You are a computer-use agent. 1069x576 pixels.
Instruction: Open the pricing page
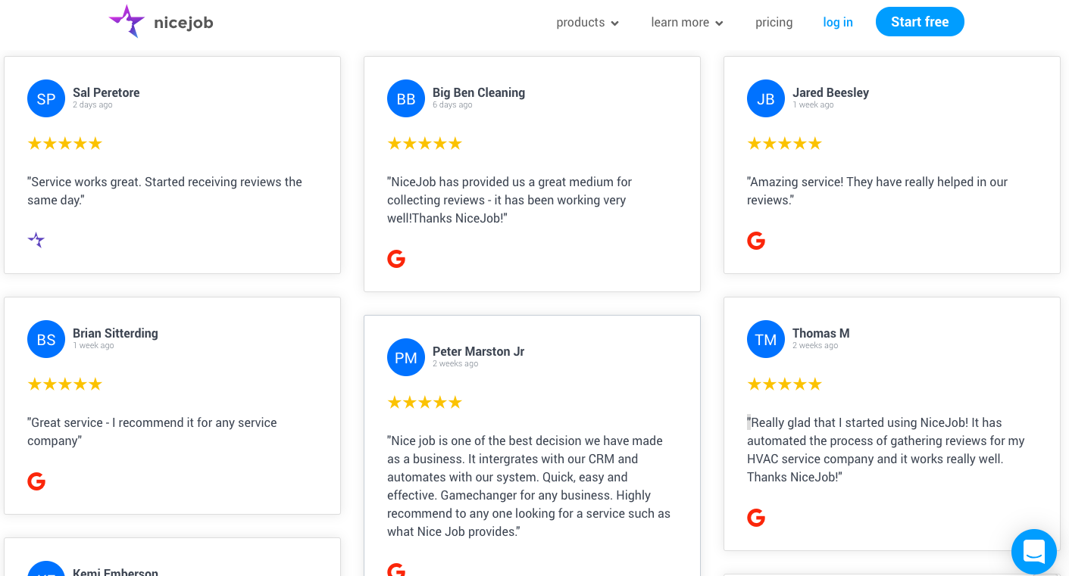(774, 23)
